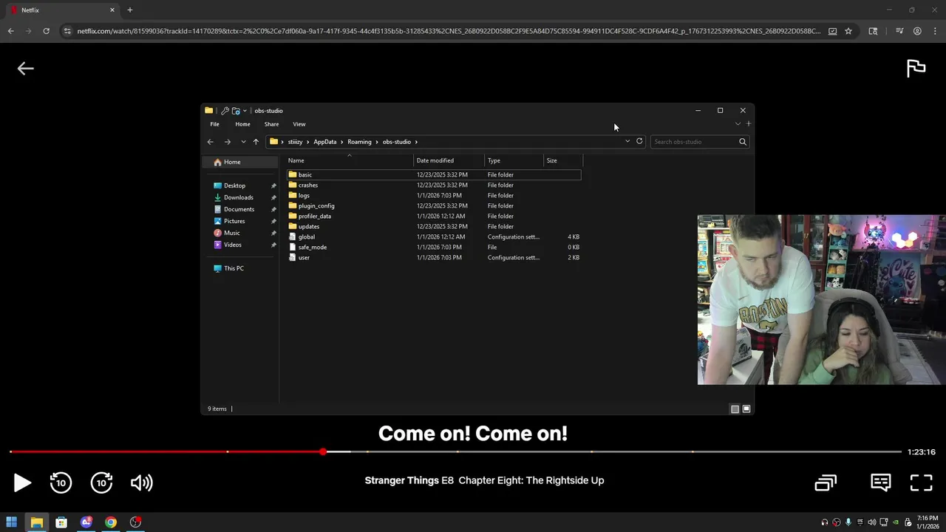Sort files by Type column header

[x=514, y=160]
